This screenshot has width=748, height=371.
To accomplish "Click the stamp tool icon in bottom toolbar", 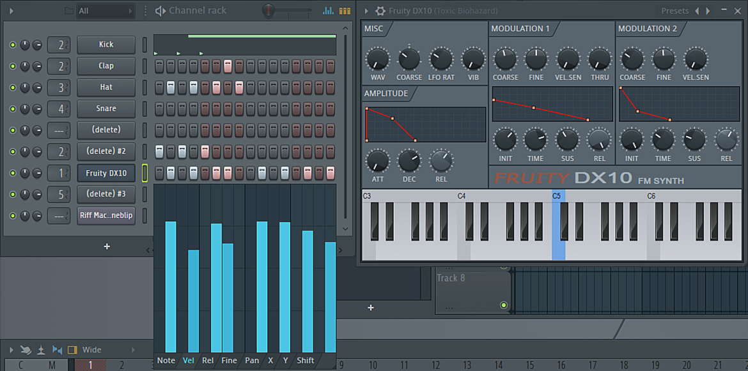I will [42, 350].
